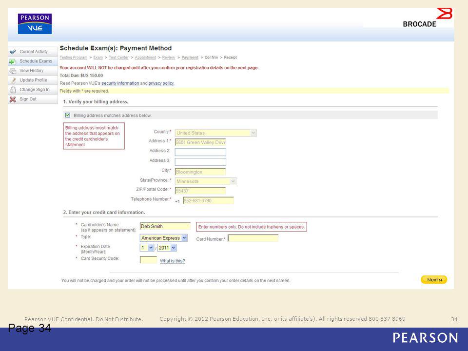Click the City field
The image size is (468, 351).
click(200, 172)
